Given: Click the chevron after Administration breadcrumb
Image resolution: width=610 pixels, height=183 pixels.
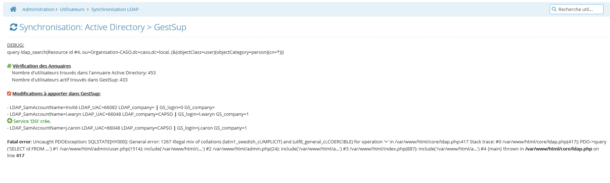Looking at the screenshot, I should (x=56, y=10).
